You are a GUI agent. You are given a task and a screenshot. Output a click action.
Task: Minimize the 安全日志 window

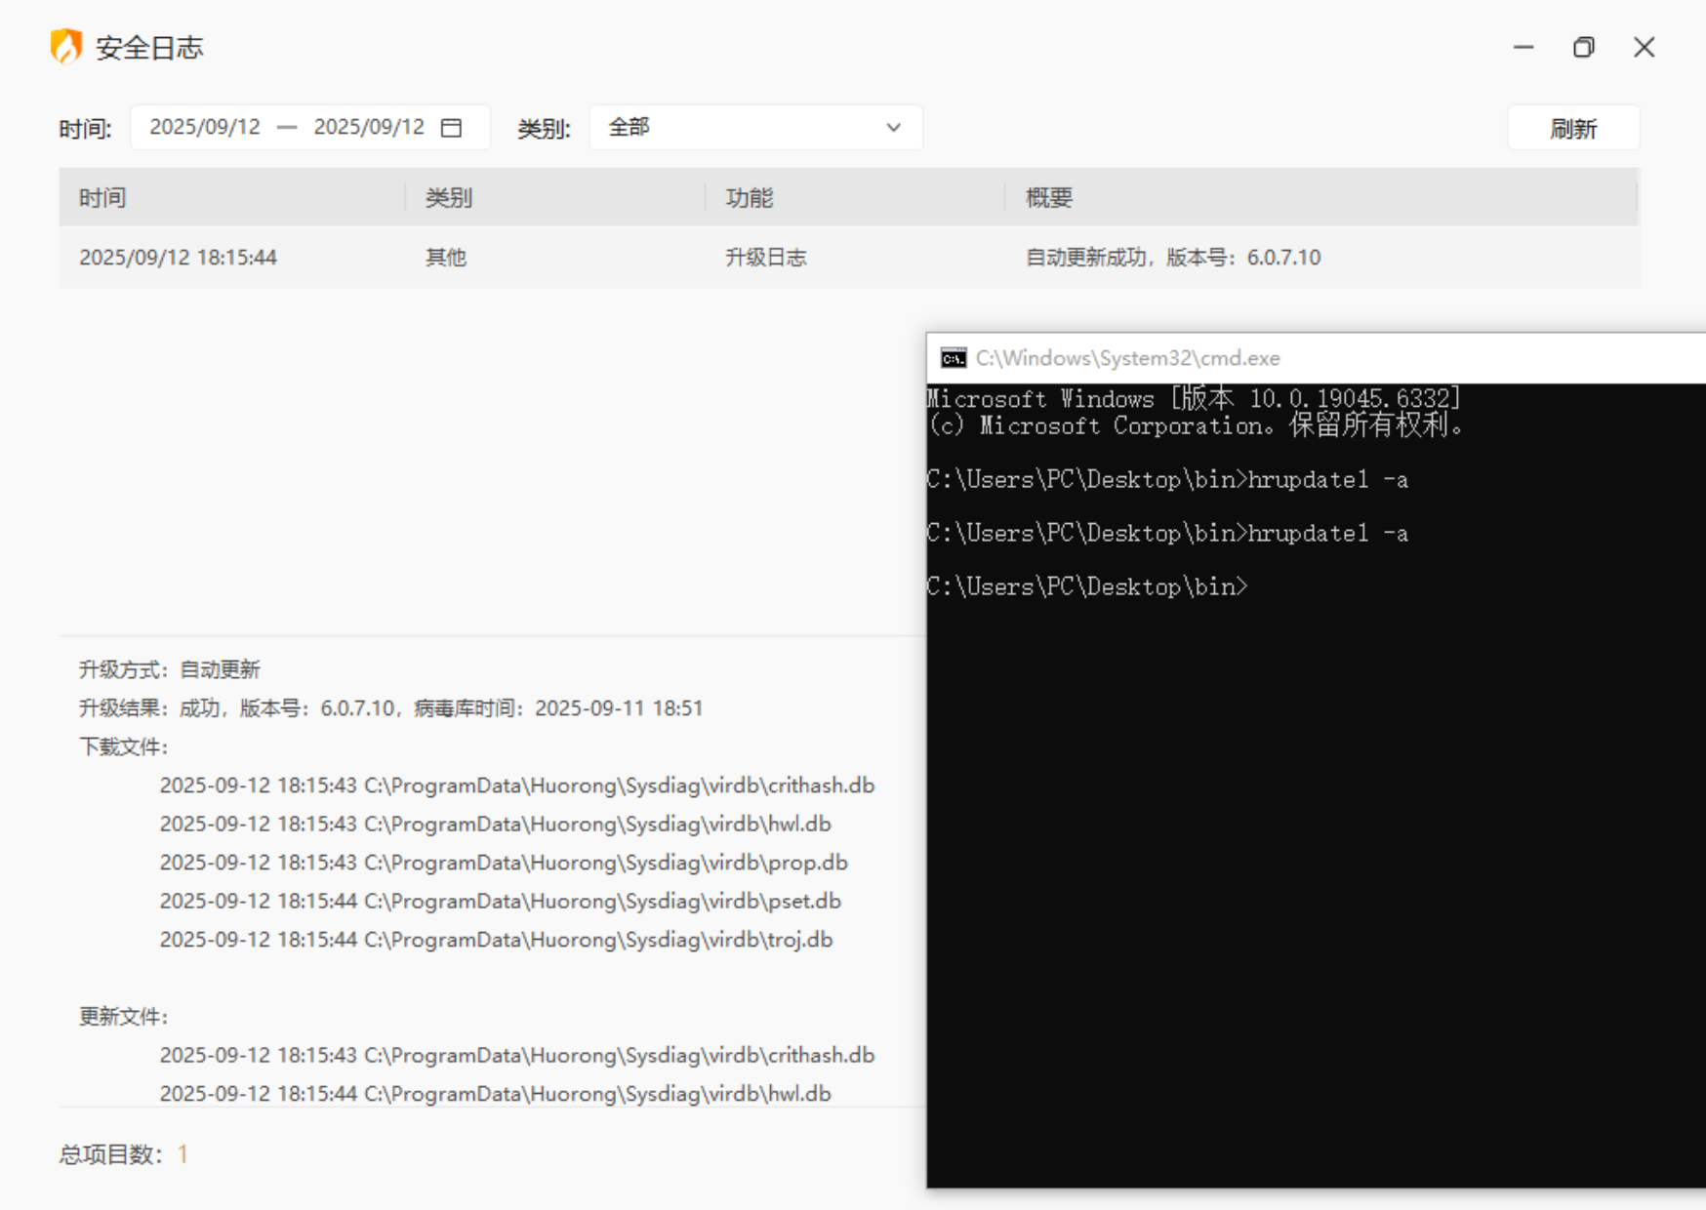pyautogui.click(x=1523, y=47)
